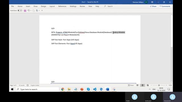This screenshot has height=102, width=182.
Task: Open the Help ribbon tab
Action: point(97,6)
